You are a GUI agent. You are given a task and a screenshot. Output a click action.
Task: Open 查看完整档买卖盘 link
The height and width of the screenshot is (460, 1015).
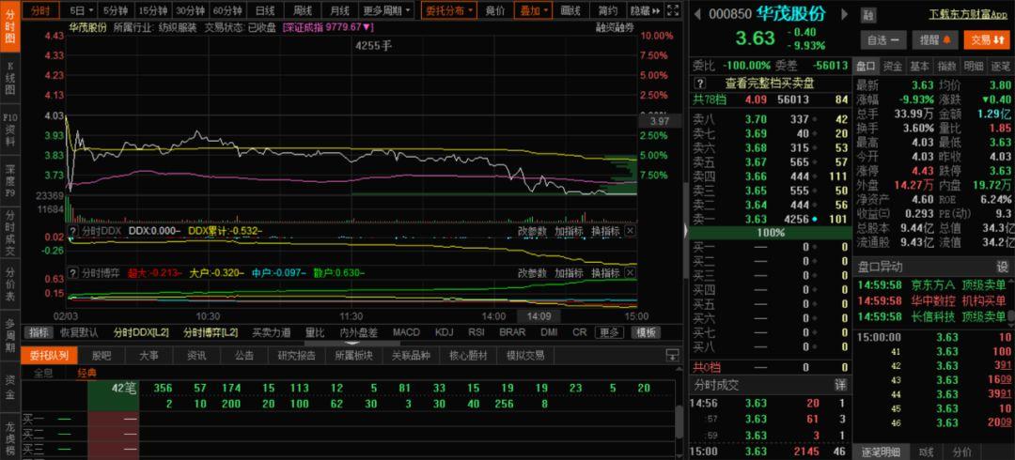point(769,83)
